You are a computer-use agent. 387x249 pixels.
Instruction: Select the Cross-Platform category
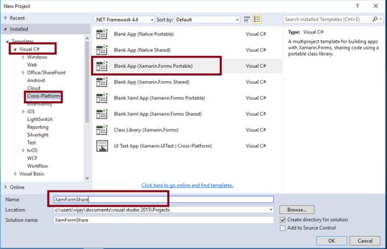(x=43, y=96)
